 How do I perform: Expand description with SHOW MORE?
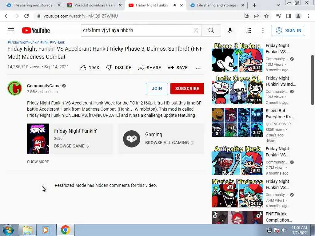point(38,162)
